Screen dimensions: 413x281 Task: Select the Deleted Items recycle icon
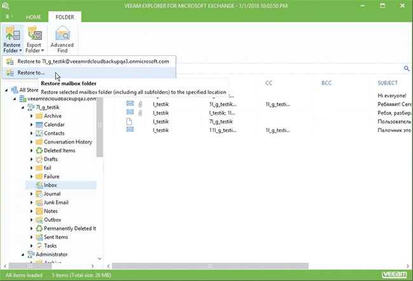pos(39,151)
